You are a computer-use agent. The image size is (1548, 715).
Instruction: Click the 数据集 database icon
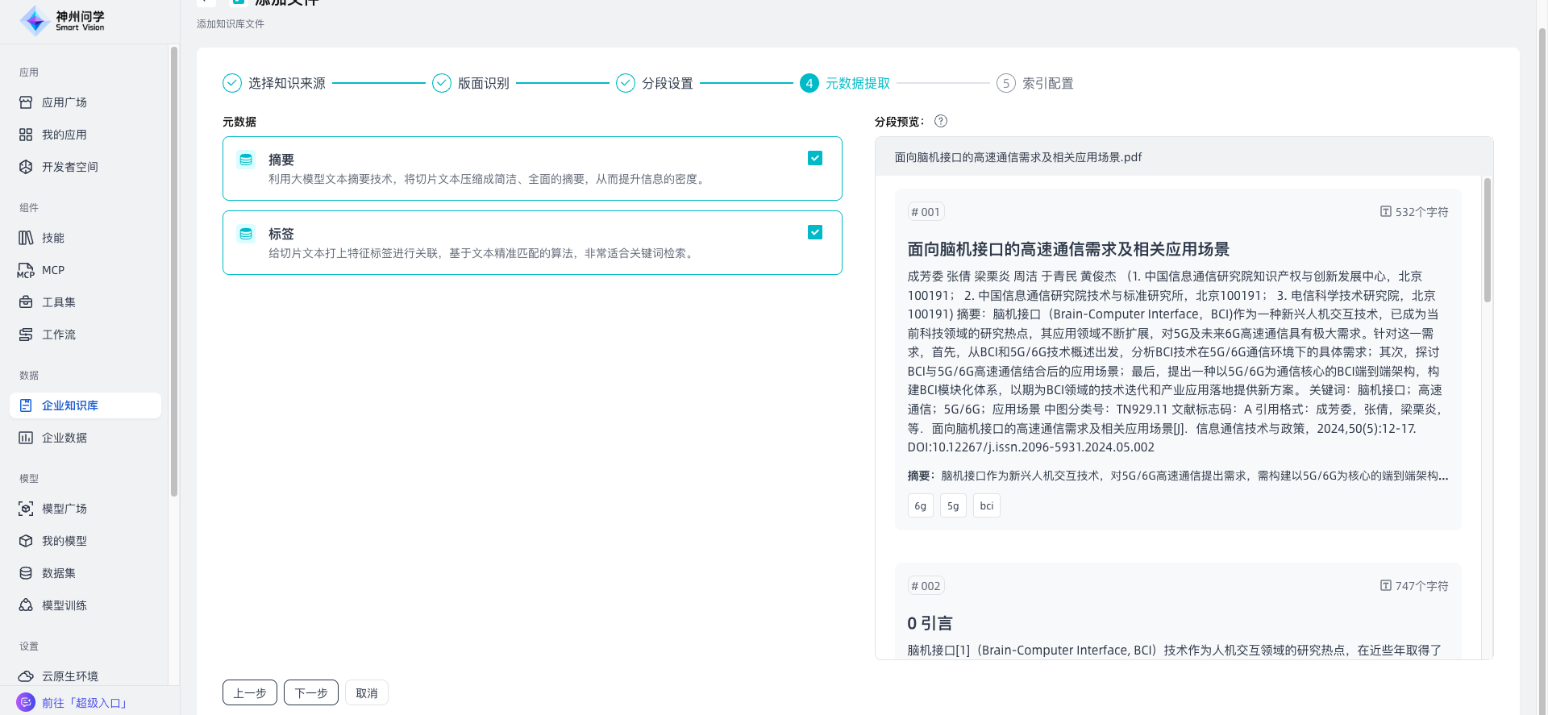tap(26, 573)
